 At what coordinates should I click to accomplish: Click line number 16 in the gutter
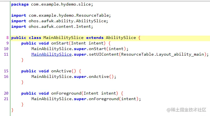coord(6,77)
